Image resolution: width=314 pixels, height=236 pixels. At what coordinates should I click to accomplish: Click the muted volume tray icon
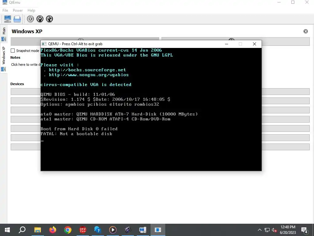pos(274,230)
